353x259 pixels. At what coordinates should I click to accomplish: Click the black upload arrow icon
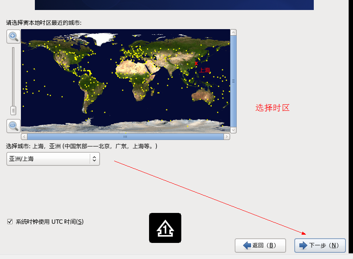point(165,228)
